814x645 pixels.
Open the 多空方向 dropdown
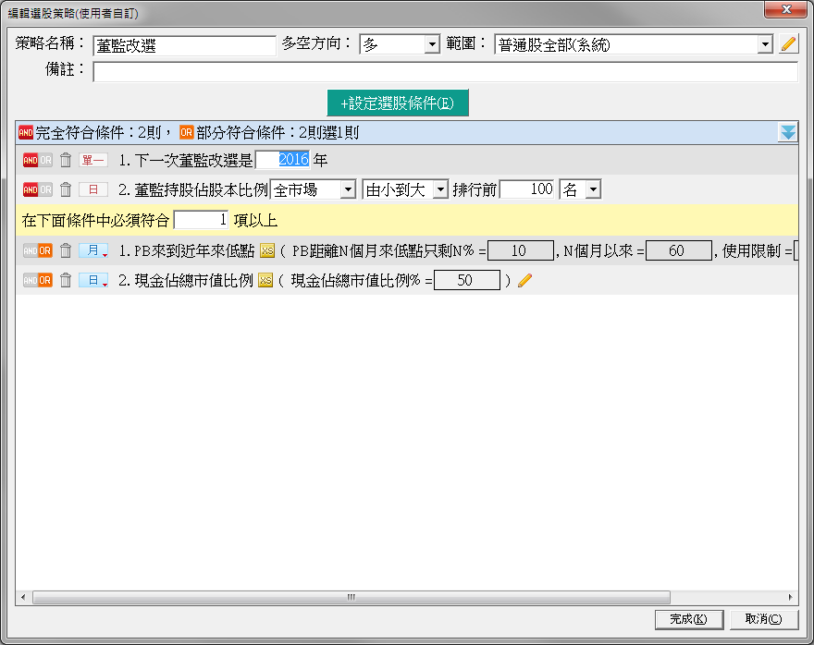pyautogui.click(x=431, y=44)
